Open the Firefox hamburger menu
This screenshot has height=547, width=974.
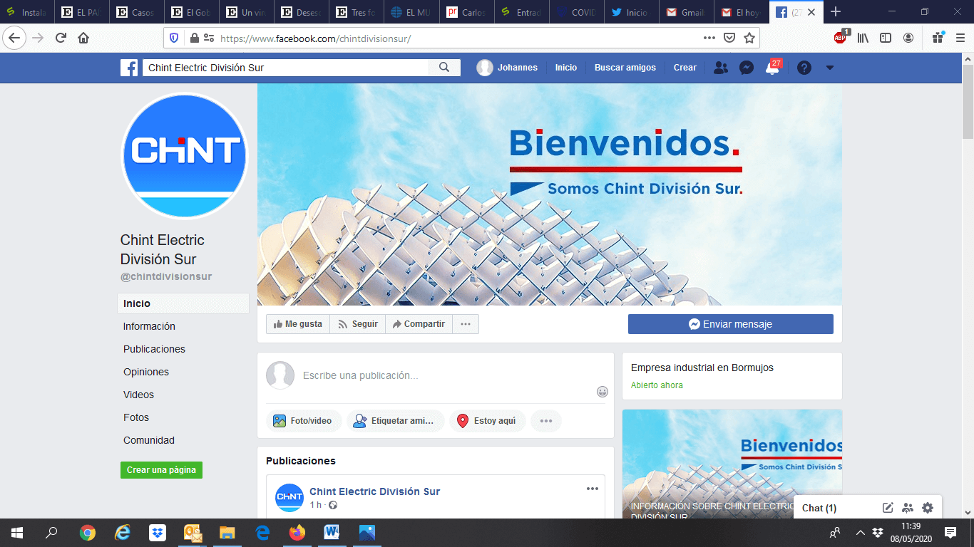pos(959,38)
